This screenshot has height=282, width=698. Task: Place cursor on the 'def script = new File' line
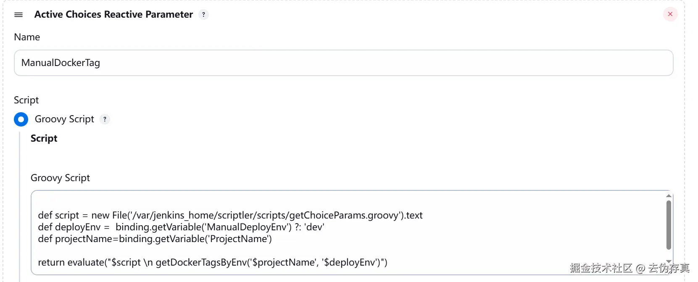click(230, 216)
